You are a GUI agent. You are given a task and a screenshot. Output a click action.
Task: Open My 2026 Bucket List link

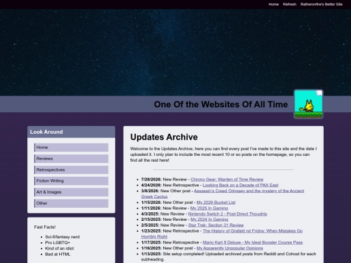216,203
